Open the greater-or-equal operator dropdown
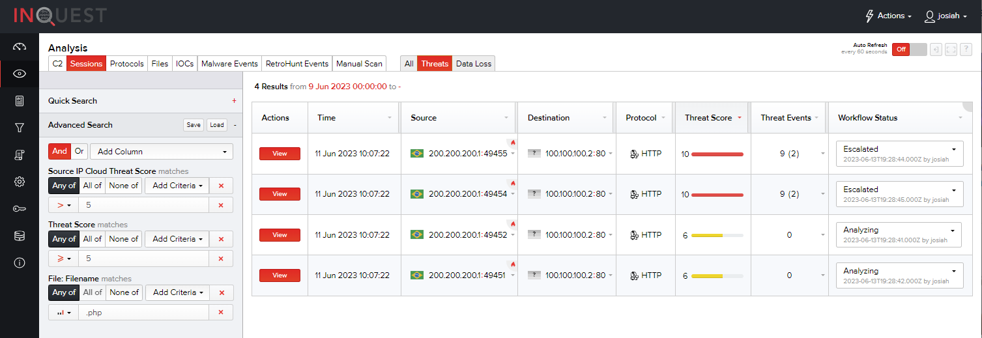Image resolution: width=982 pixels, height=338 pixels. [x=63, y=259]
